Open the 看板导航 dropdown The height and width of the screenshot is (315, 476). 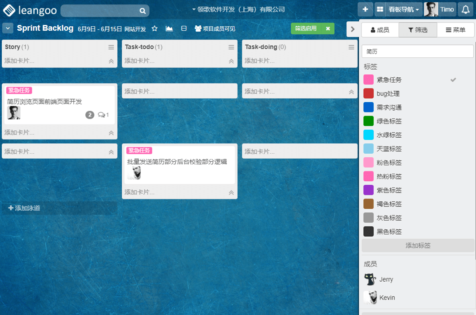(397, 9)
